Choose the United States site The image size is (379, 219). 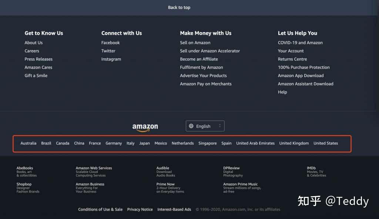326,143
